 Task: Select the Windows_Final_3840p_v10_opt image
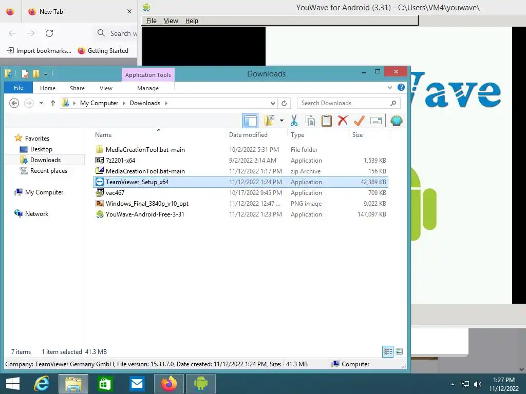tap(240, 203)
